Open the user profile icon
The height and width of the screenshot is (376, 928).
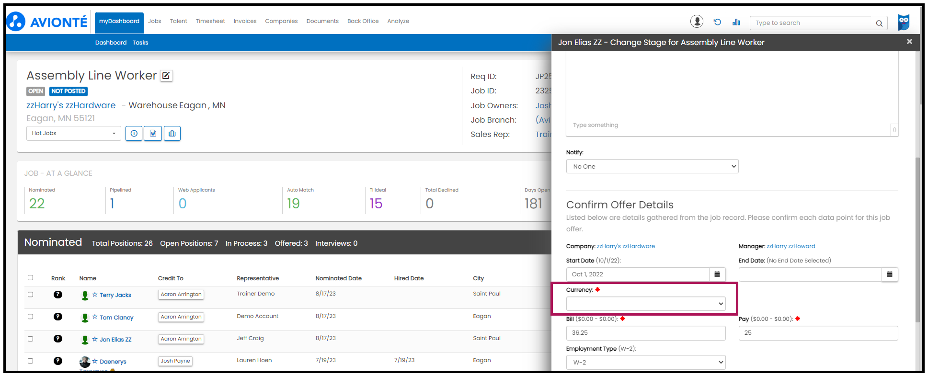[697, 22]
